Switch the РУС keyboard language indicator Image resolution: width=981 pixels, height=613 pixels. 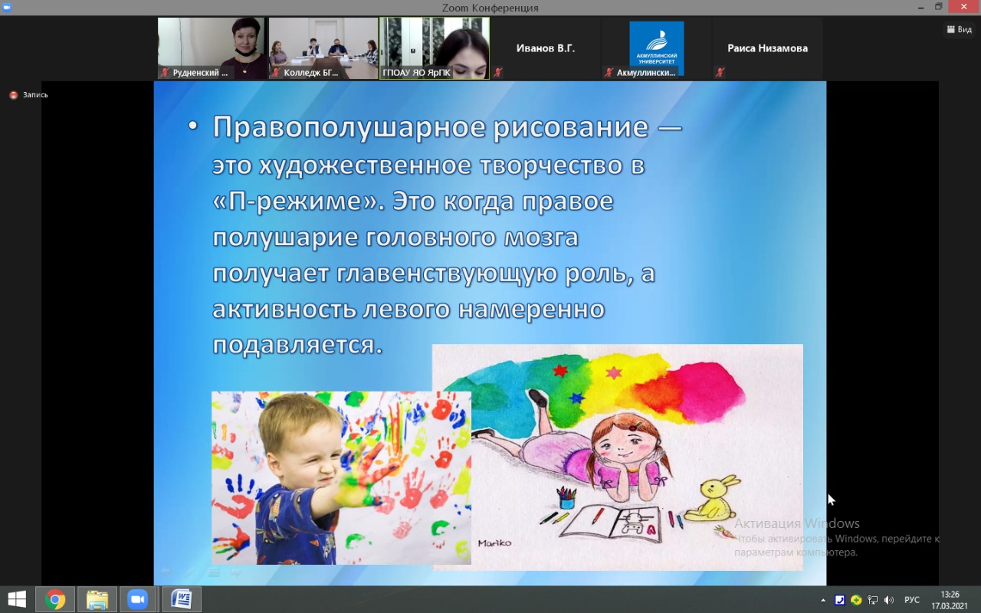tap(912, 600)
